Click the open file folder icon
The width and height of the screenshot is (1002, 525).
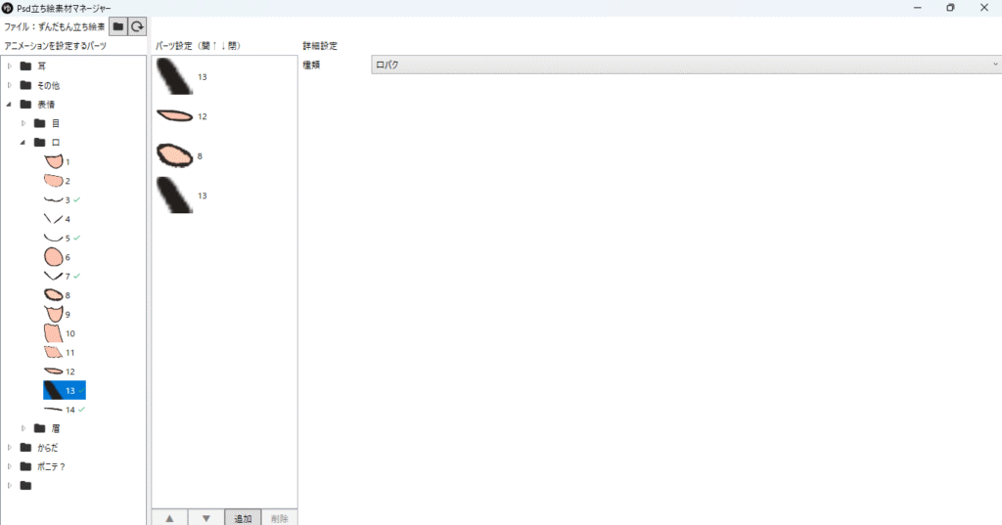[x=117, y=27]
